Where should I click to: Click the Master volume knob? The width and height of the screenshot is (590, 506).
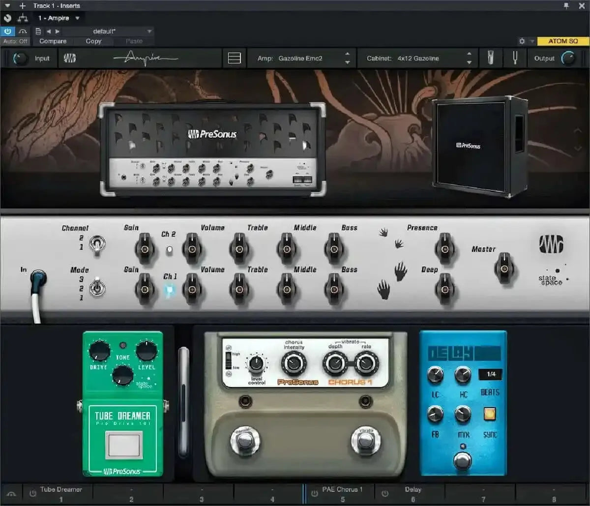pyautogui.click(x=504, y=268)
